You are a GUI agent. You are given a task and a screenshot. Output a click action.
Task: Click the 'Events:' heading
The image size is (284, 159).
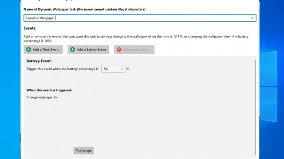click(30, 28)
